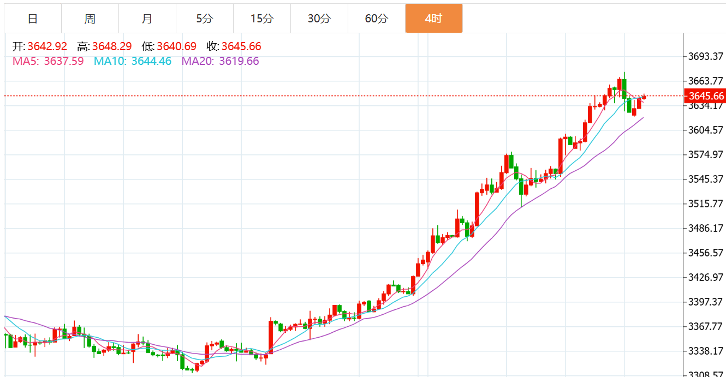Click the MA10 3644.46 legend label
The image size is (726, 377).
pyautogui.click(x=133, y=61)
